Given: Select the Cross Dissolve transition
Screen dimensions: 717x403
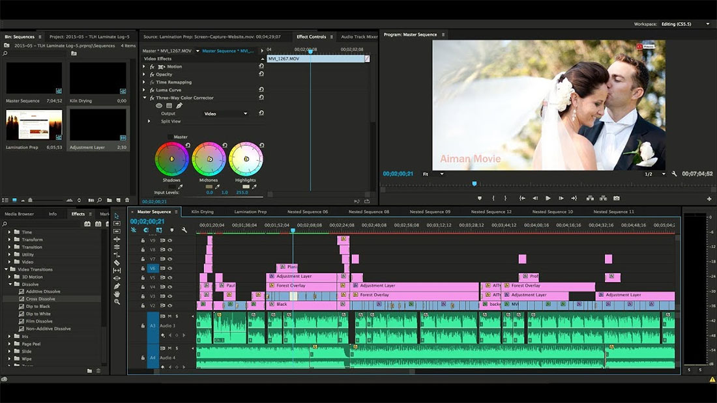Looking at the screenshot, I should tap(40, 299).
